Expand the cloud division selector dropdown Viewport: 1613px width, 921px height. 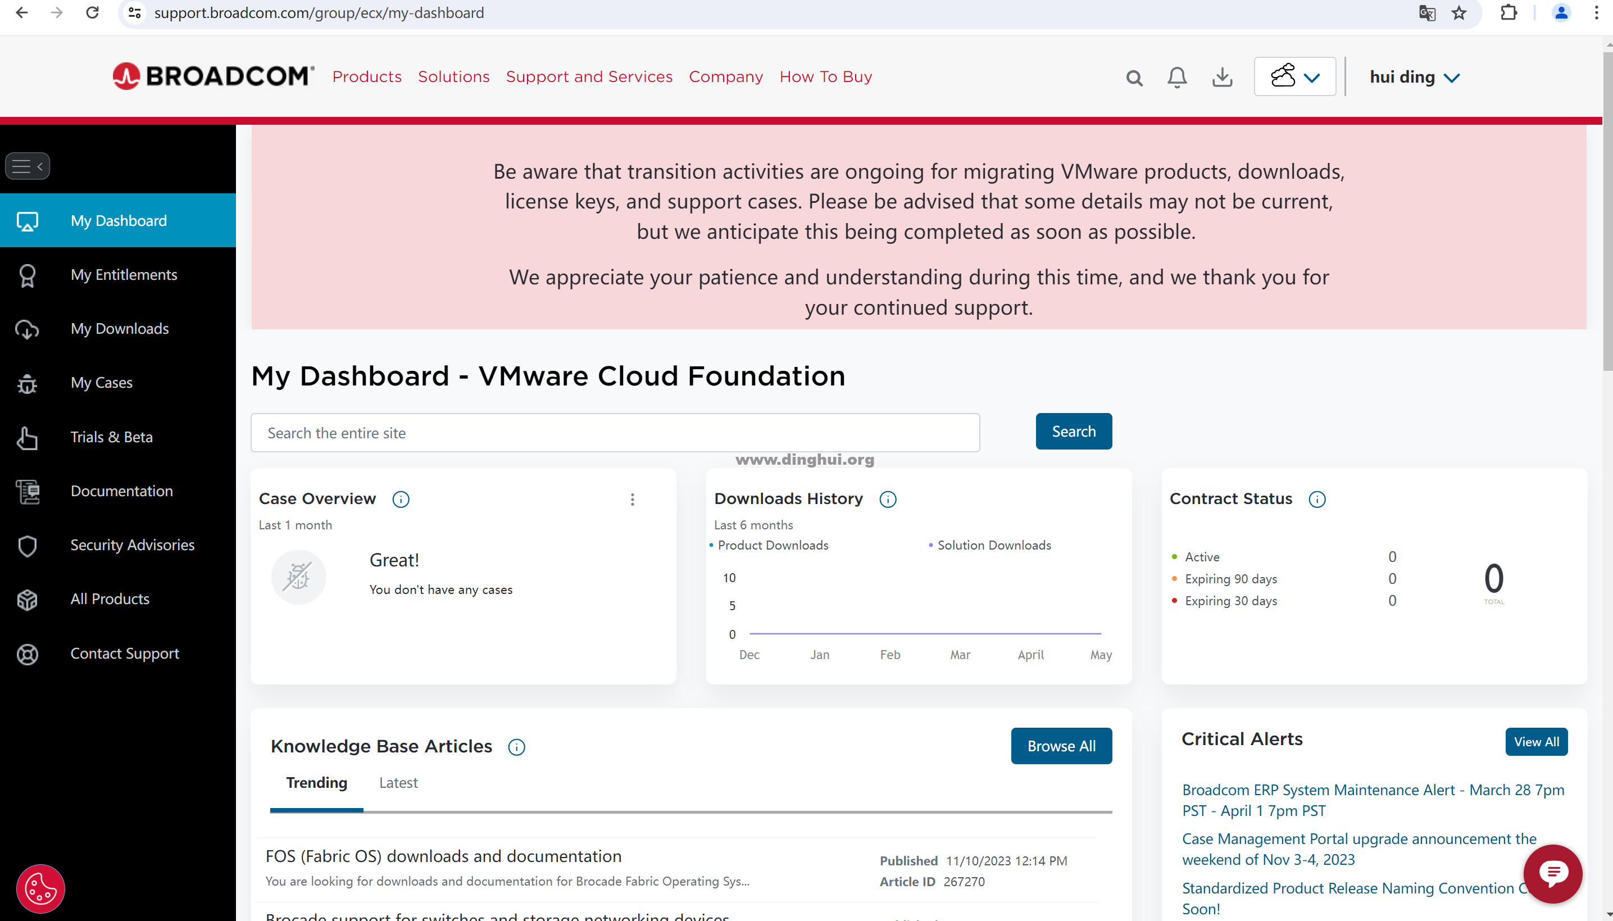[x=1294, y=77]
